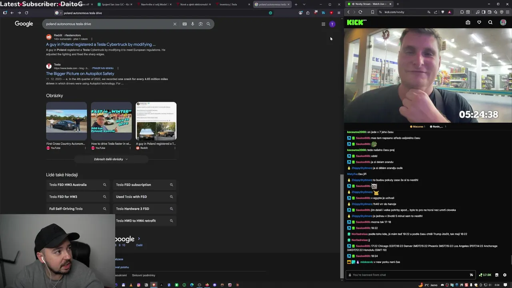The width and height of the screenshot is (512, 288).
Task: Open Leo AI sparkle icon
Action: pyautogui.click(x=496, y=12)
